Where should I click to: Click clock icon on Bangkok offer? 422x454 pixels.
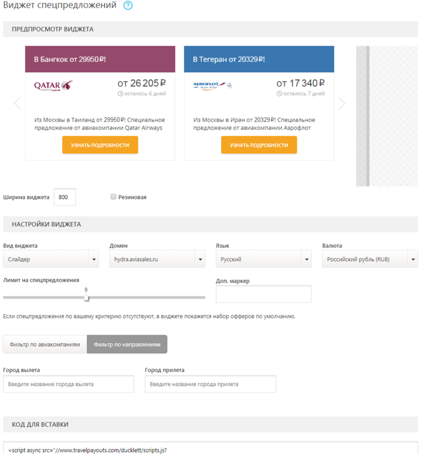click(120, 94)
